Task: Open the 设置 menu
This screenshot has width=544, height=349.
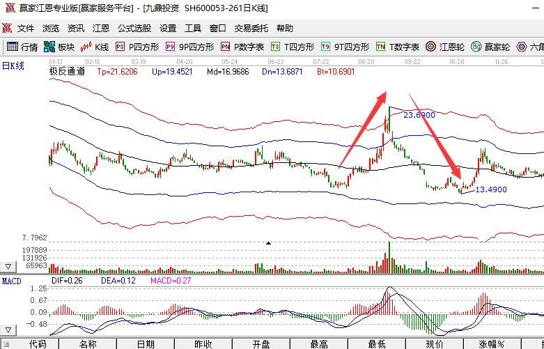Action: (x=168, y=28)
